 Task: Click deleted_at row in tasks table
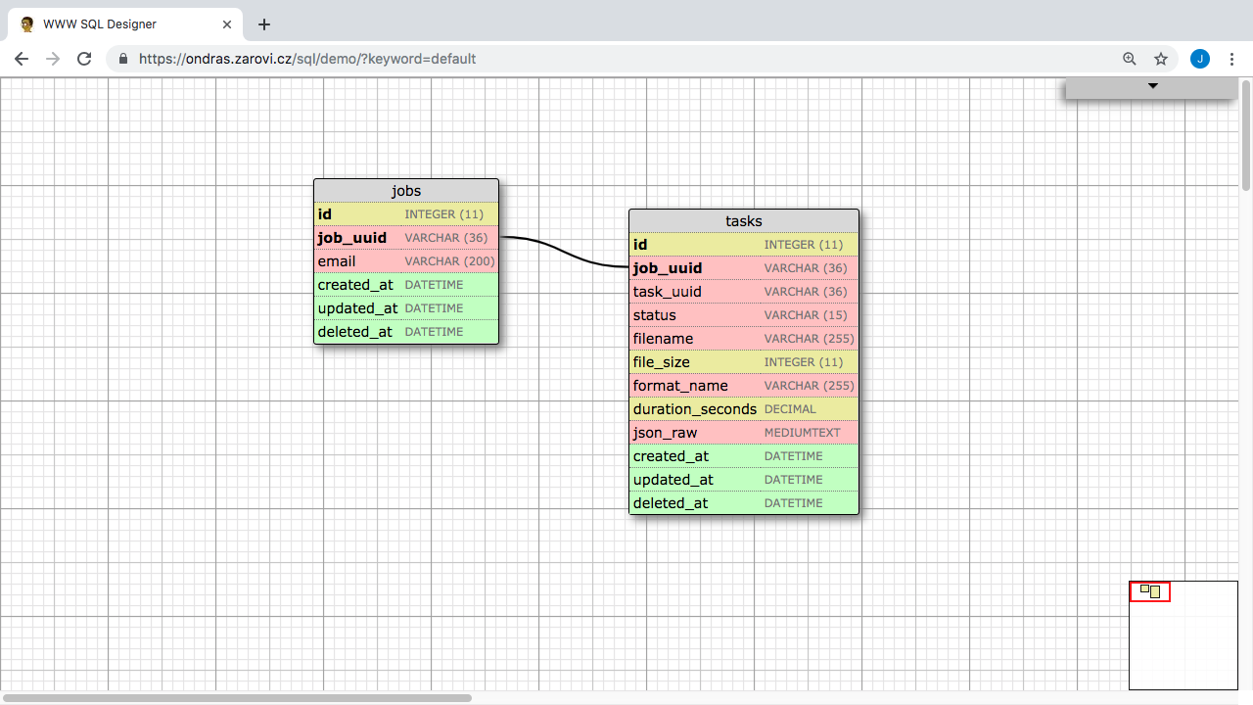[x=744, y=502]
